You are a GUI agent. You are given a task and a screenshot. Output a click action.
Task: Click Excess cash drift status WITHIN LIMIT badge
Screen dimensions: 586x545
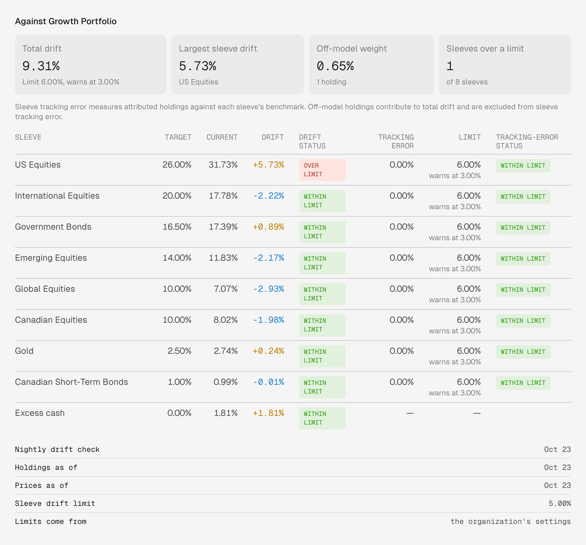pos(322,418)
